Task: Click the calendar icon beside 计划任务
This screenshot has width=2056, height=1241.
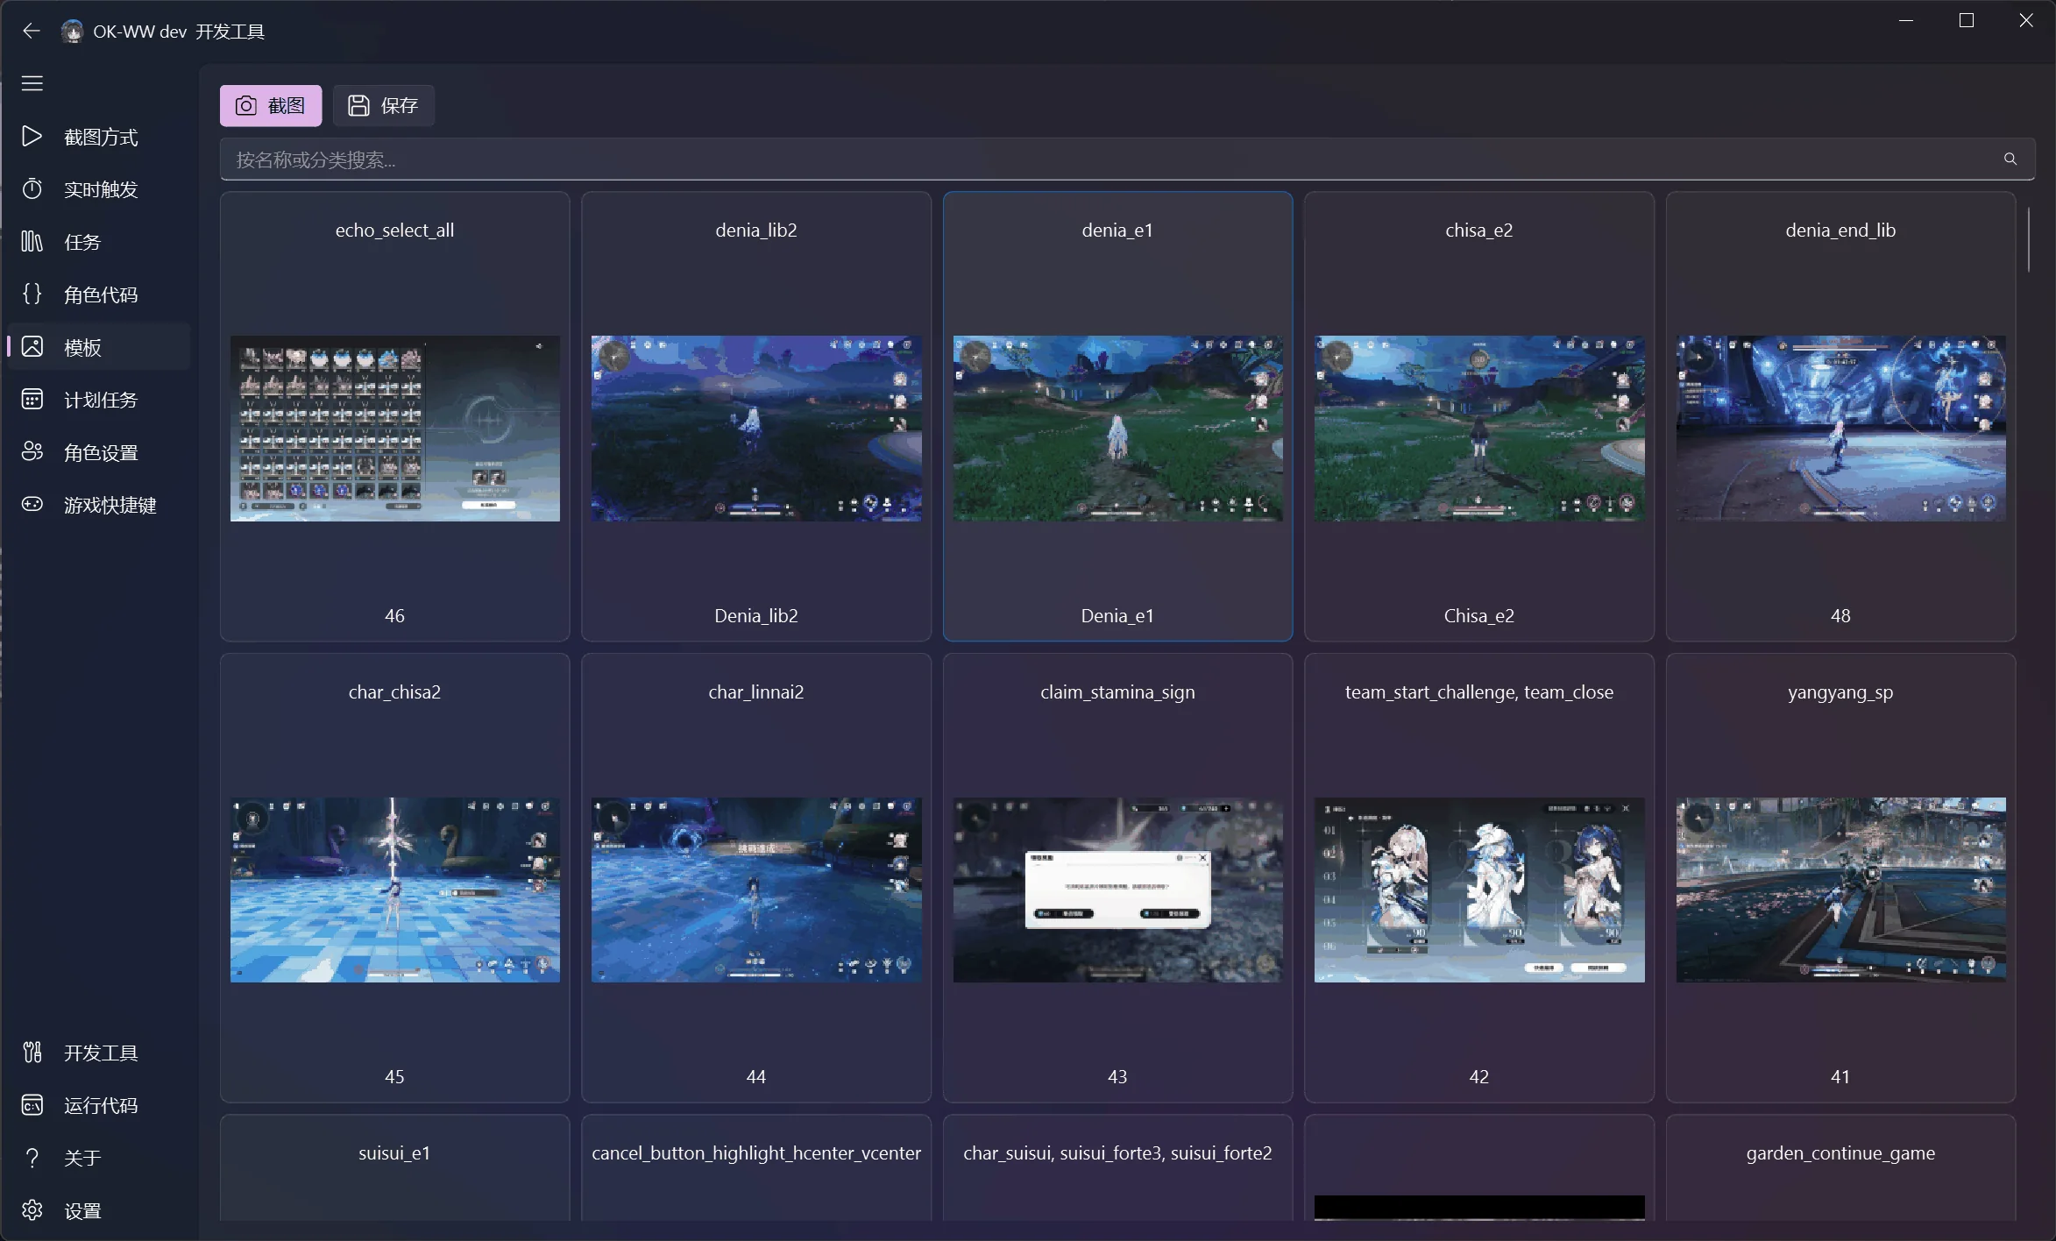Action: (x=32, y=400)
